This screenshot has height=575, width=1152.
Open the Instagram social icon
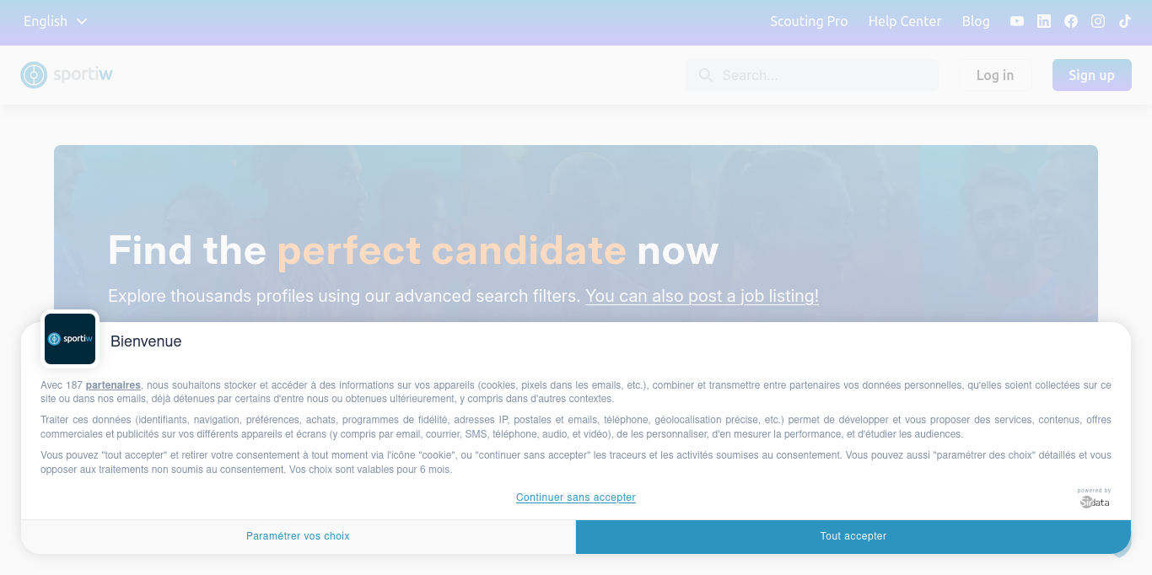tap(1098, 21)
